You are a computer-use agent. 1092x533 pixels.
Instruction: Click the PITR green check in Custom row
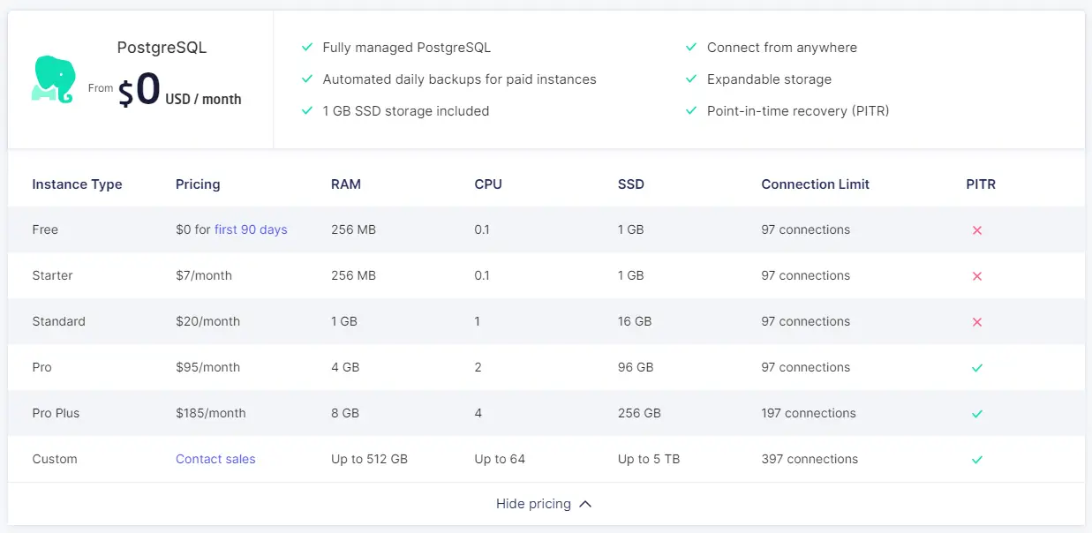click(976, 460)
